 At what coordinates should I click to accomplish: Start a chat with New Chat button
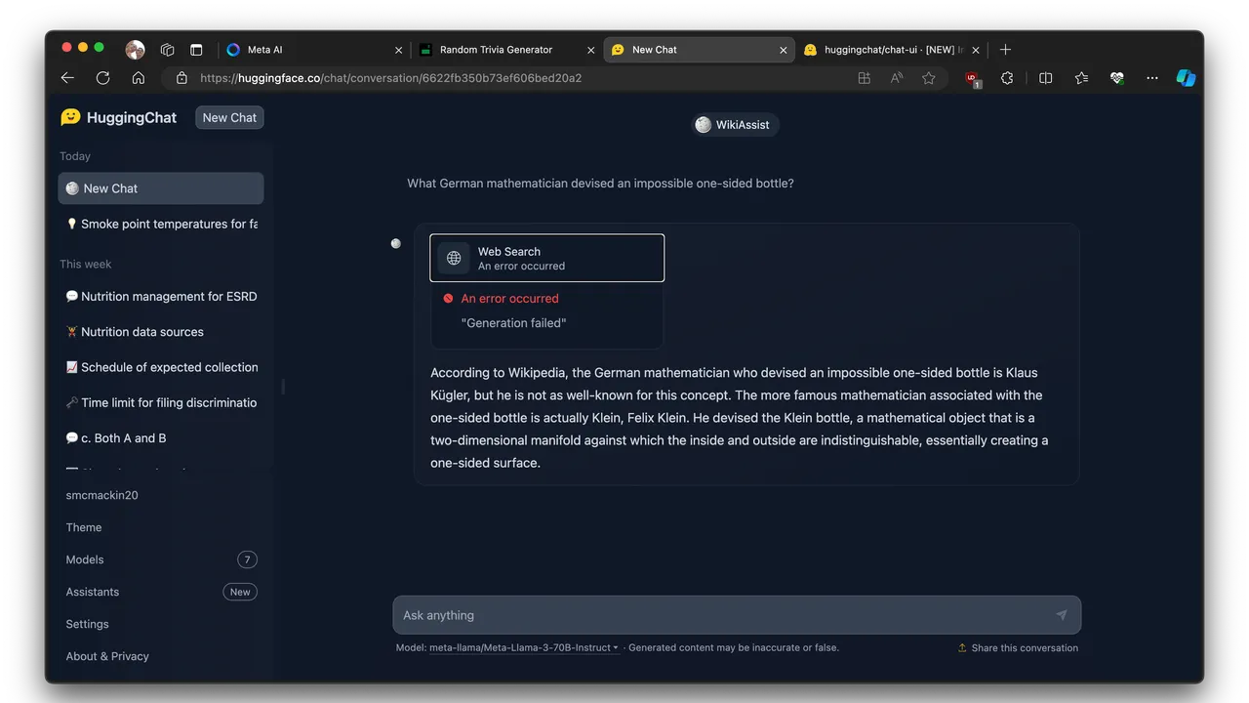point(229,117)
